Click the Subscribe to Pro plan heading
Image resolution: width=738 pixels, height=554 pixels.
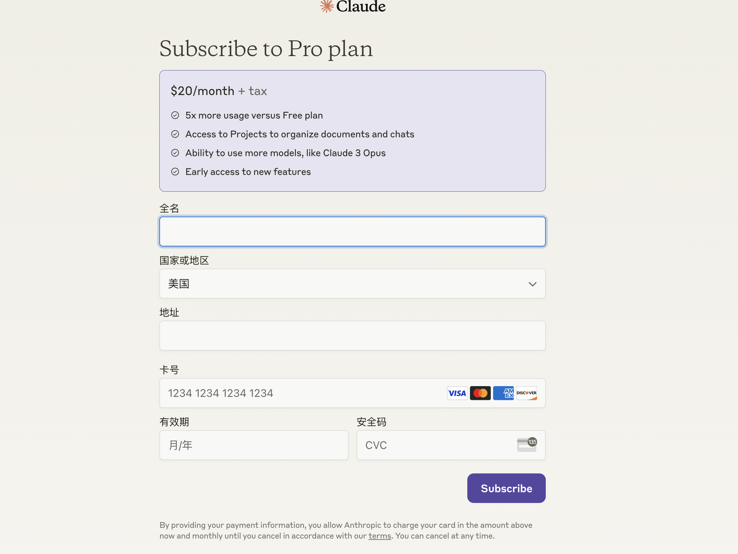pyautogui.click(x=266, y=49)
